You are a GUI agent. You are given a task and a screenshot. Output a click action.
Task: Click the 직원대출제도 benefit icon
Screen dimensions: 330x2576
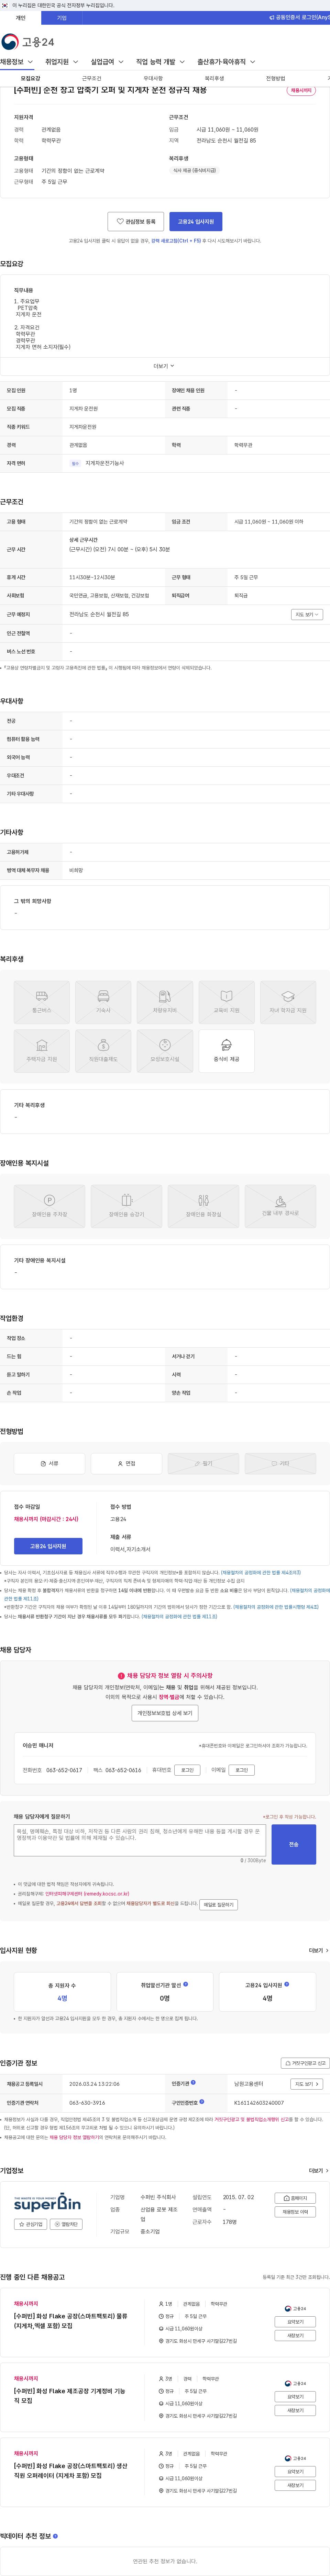pos(103,1051)
